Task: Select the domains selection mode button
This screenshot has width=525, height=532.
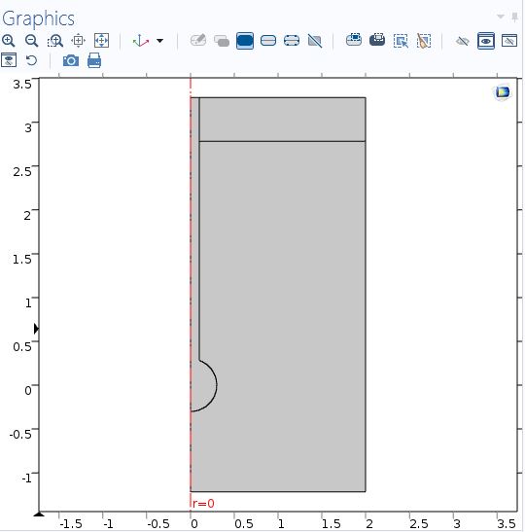Action: (x=245, y=41)
